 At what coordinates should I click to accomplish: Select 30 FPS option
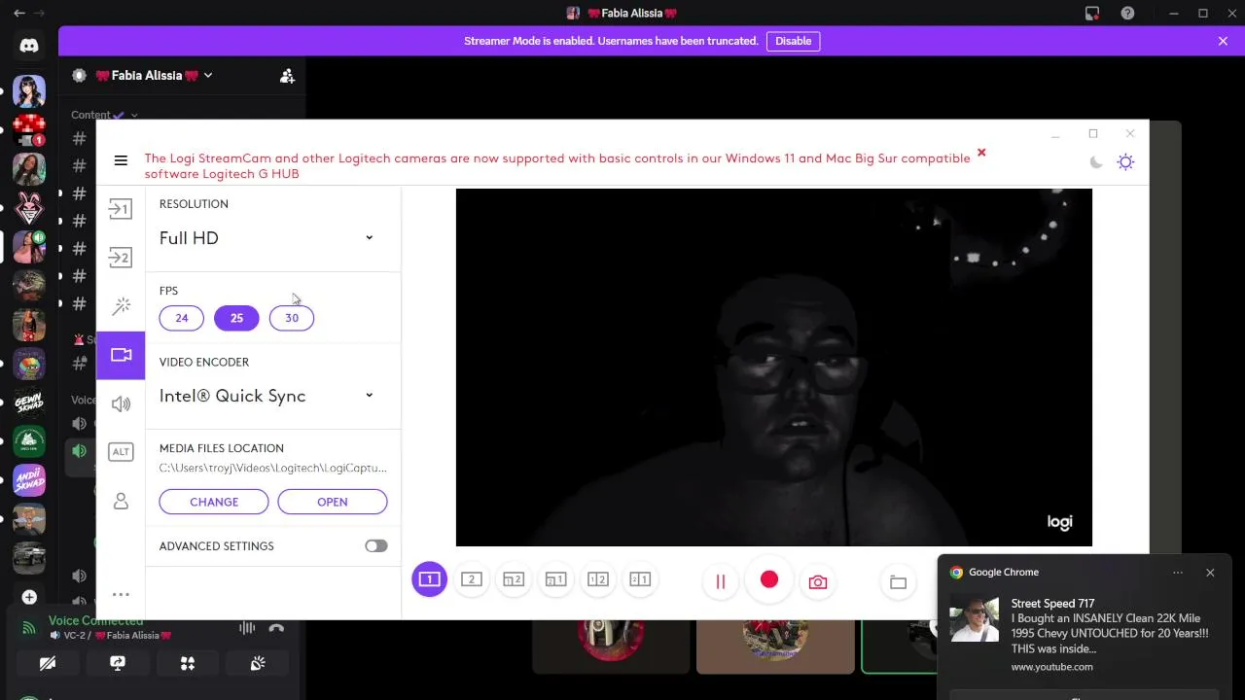pos(292,318)
